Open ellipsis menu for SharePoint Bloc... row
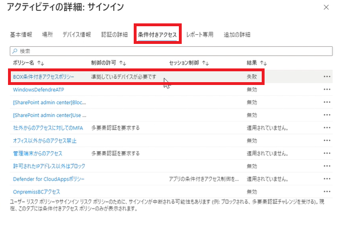Viewport: 340px width, 227px height. [327, 102]
